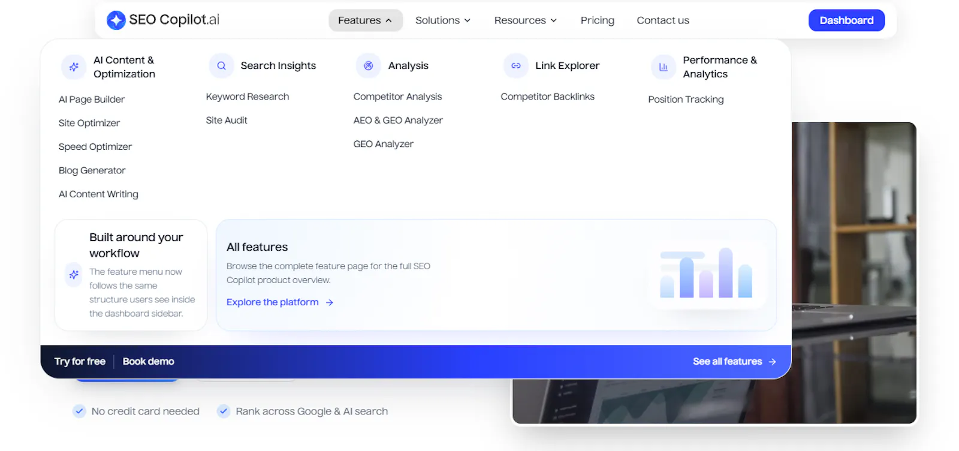Image resolution: width=959 pixels, height=451 pixels.
Task: Click the checkmark beside Rank across Google
Action: click(x=224, y=411)
